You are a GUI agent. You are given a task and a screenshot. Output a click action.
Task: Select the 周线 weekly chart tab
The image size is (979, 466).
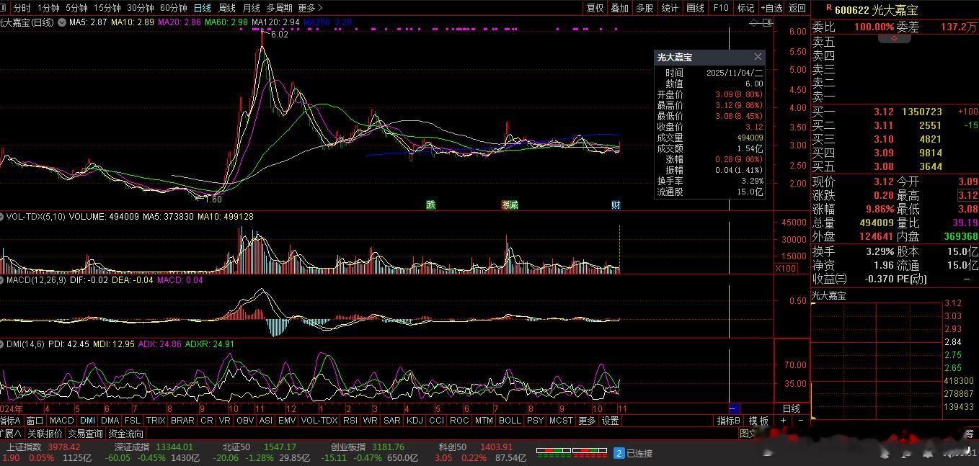[226, 8]
